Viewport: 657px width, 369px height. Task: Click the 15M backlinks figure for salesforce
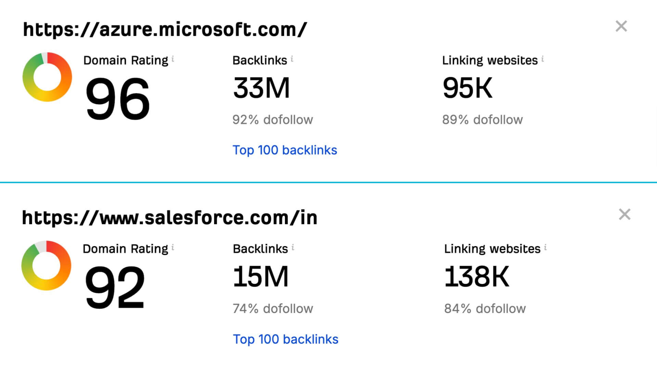(261, 276)
